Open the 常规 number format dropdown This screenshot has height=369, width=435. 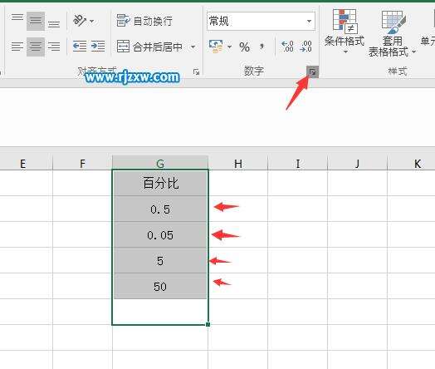click(x=309, y=21)
